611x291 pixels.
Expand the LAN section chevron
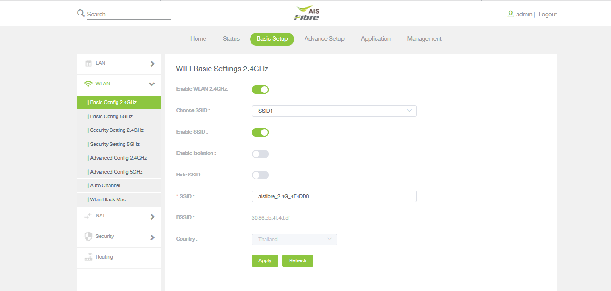coord(152,64)
